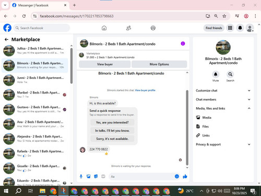Open File Explorer from taskbar

click(x=42, y=191)
